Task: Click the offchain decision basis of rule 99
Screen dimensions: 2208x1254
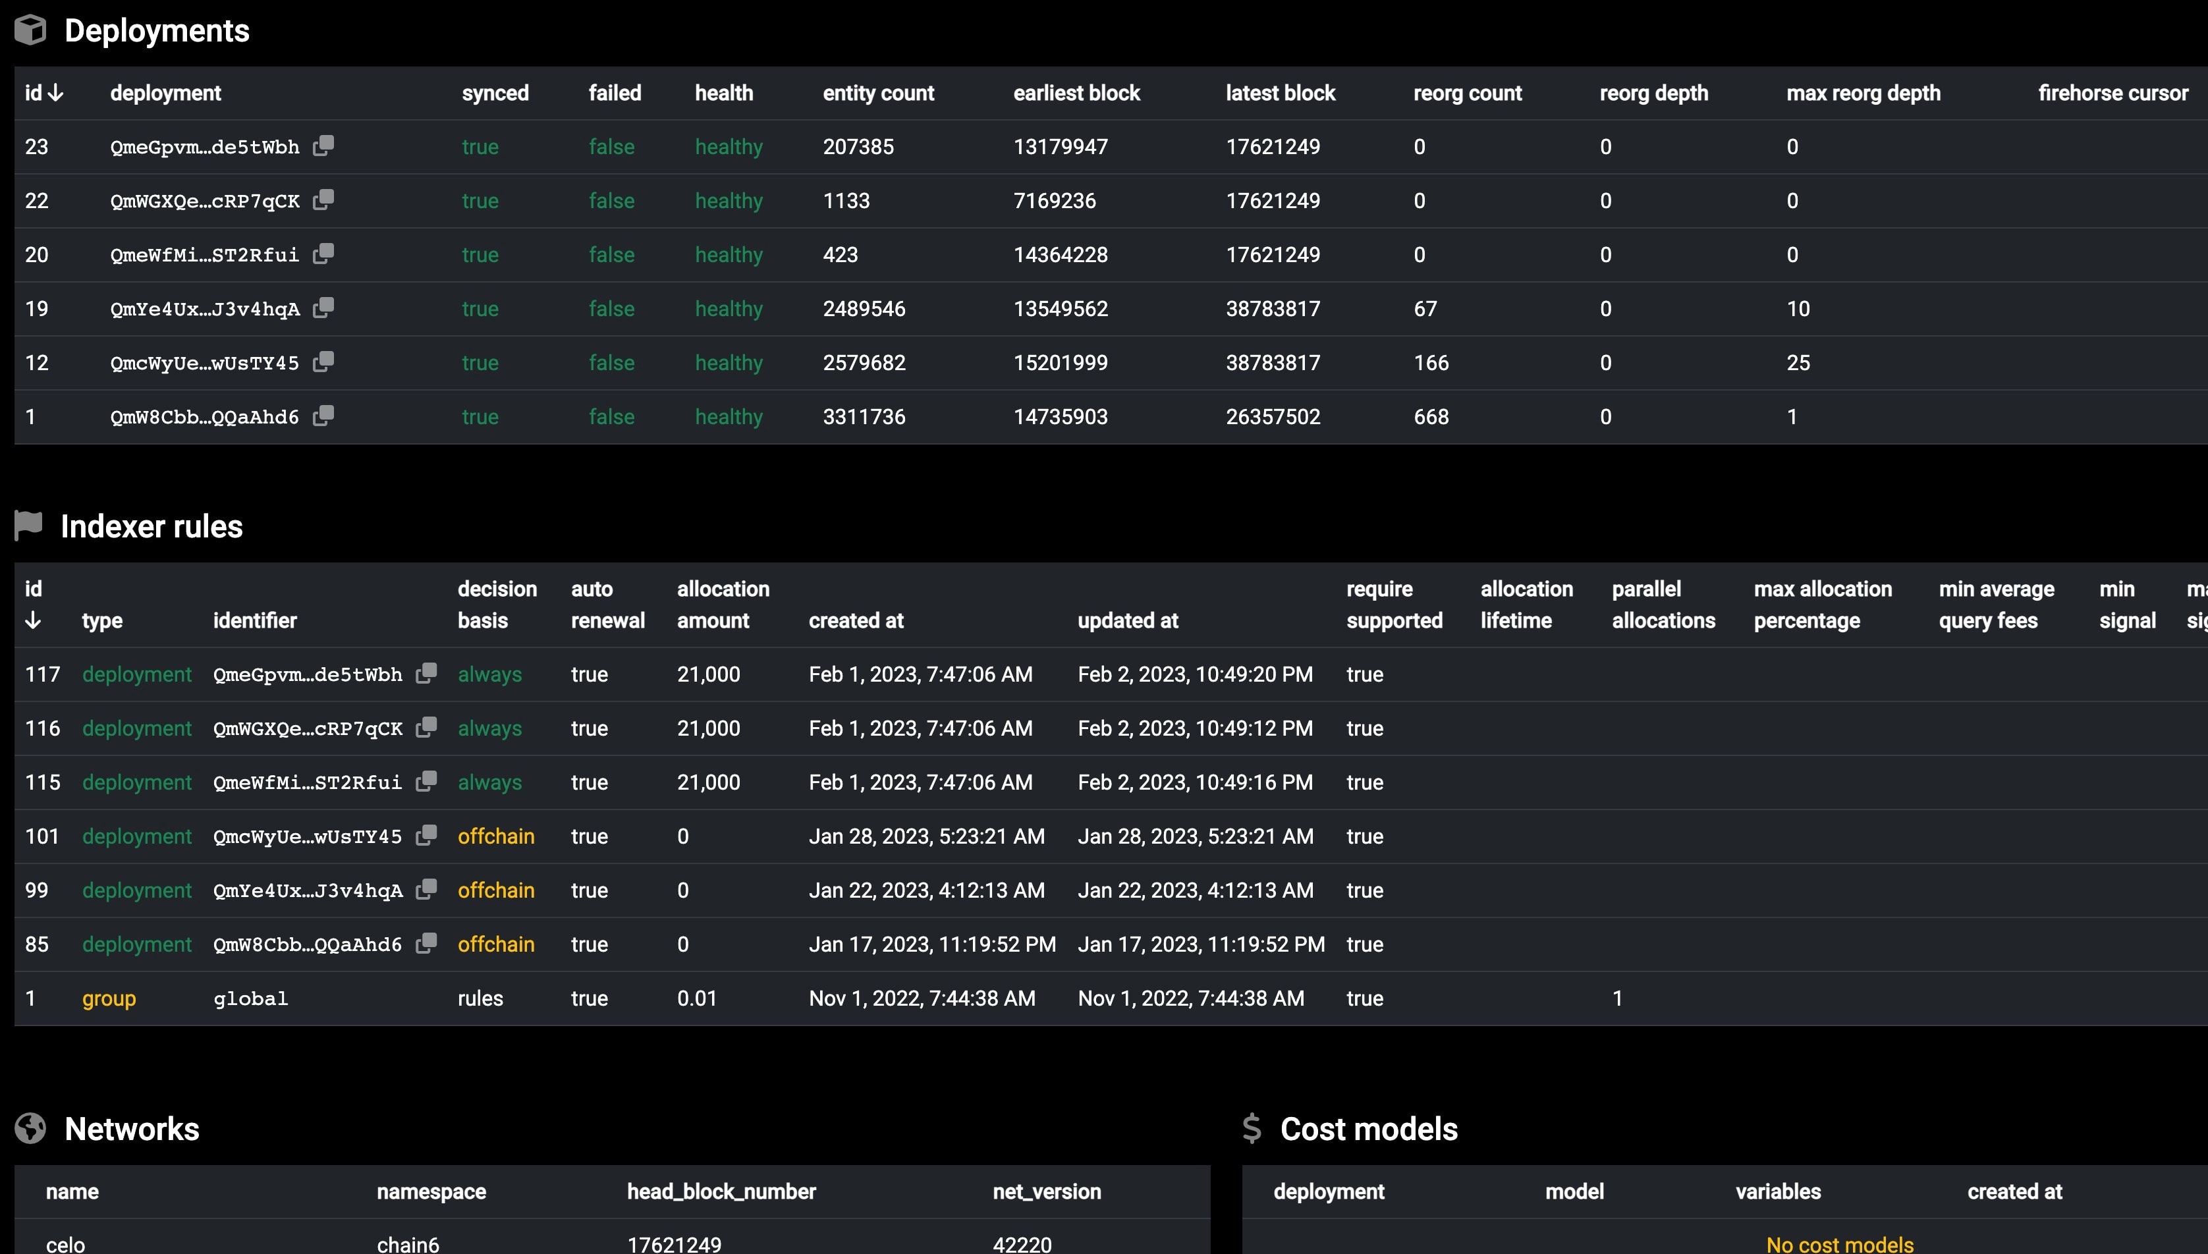Action: point(495,890)
